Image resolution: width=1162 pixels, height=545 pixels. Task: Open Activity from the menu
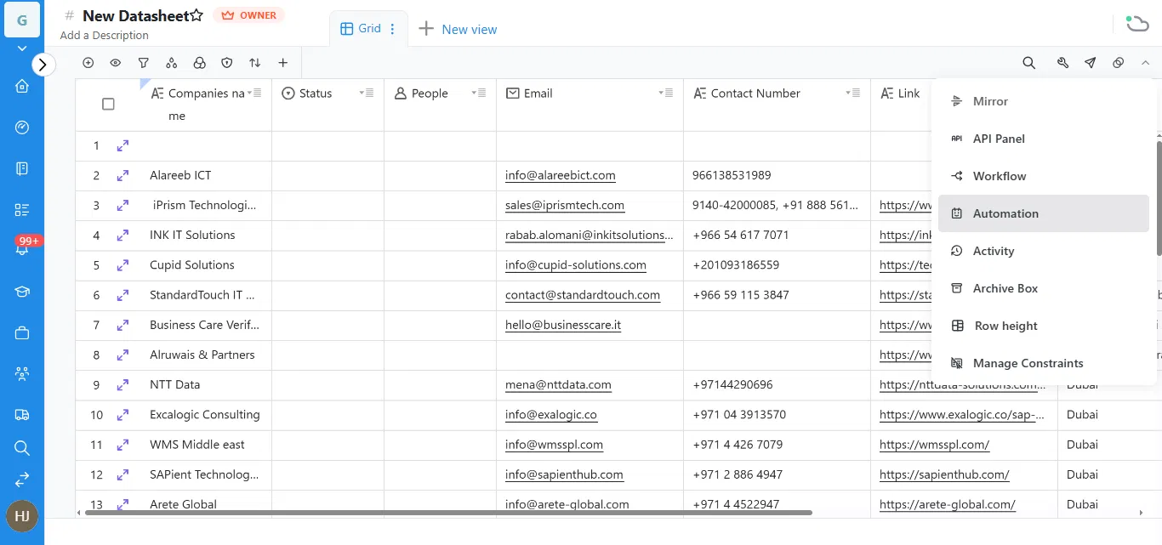(x=1043, y=251)
